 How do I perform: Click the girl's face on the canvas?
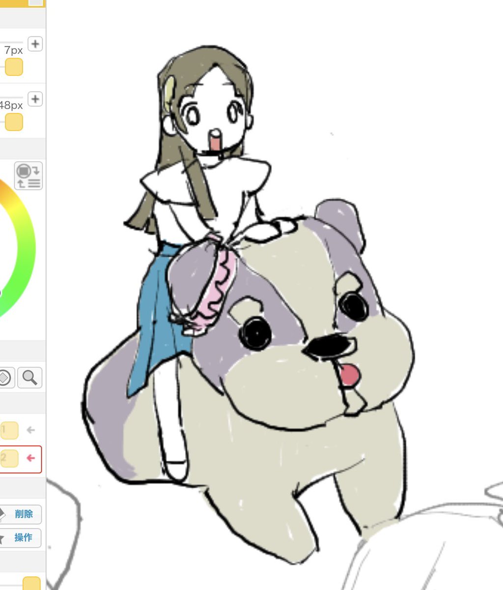coord(214,117)
